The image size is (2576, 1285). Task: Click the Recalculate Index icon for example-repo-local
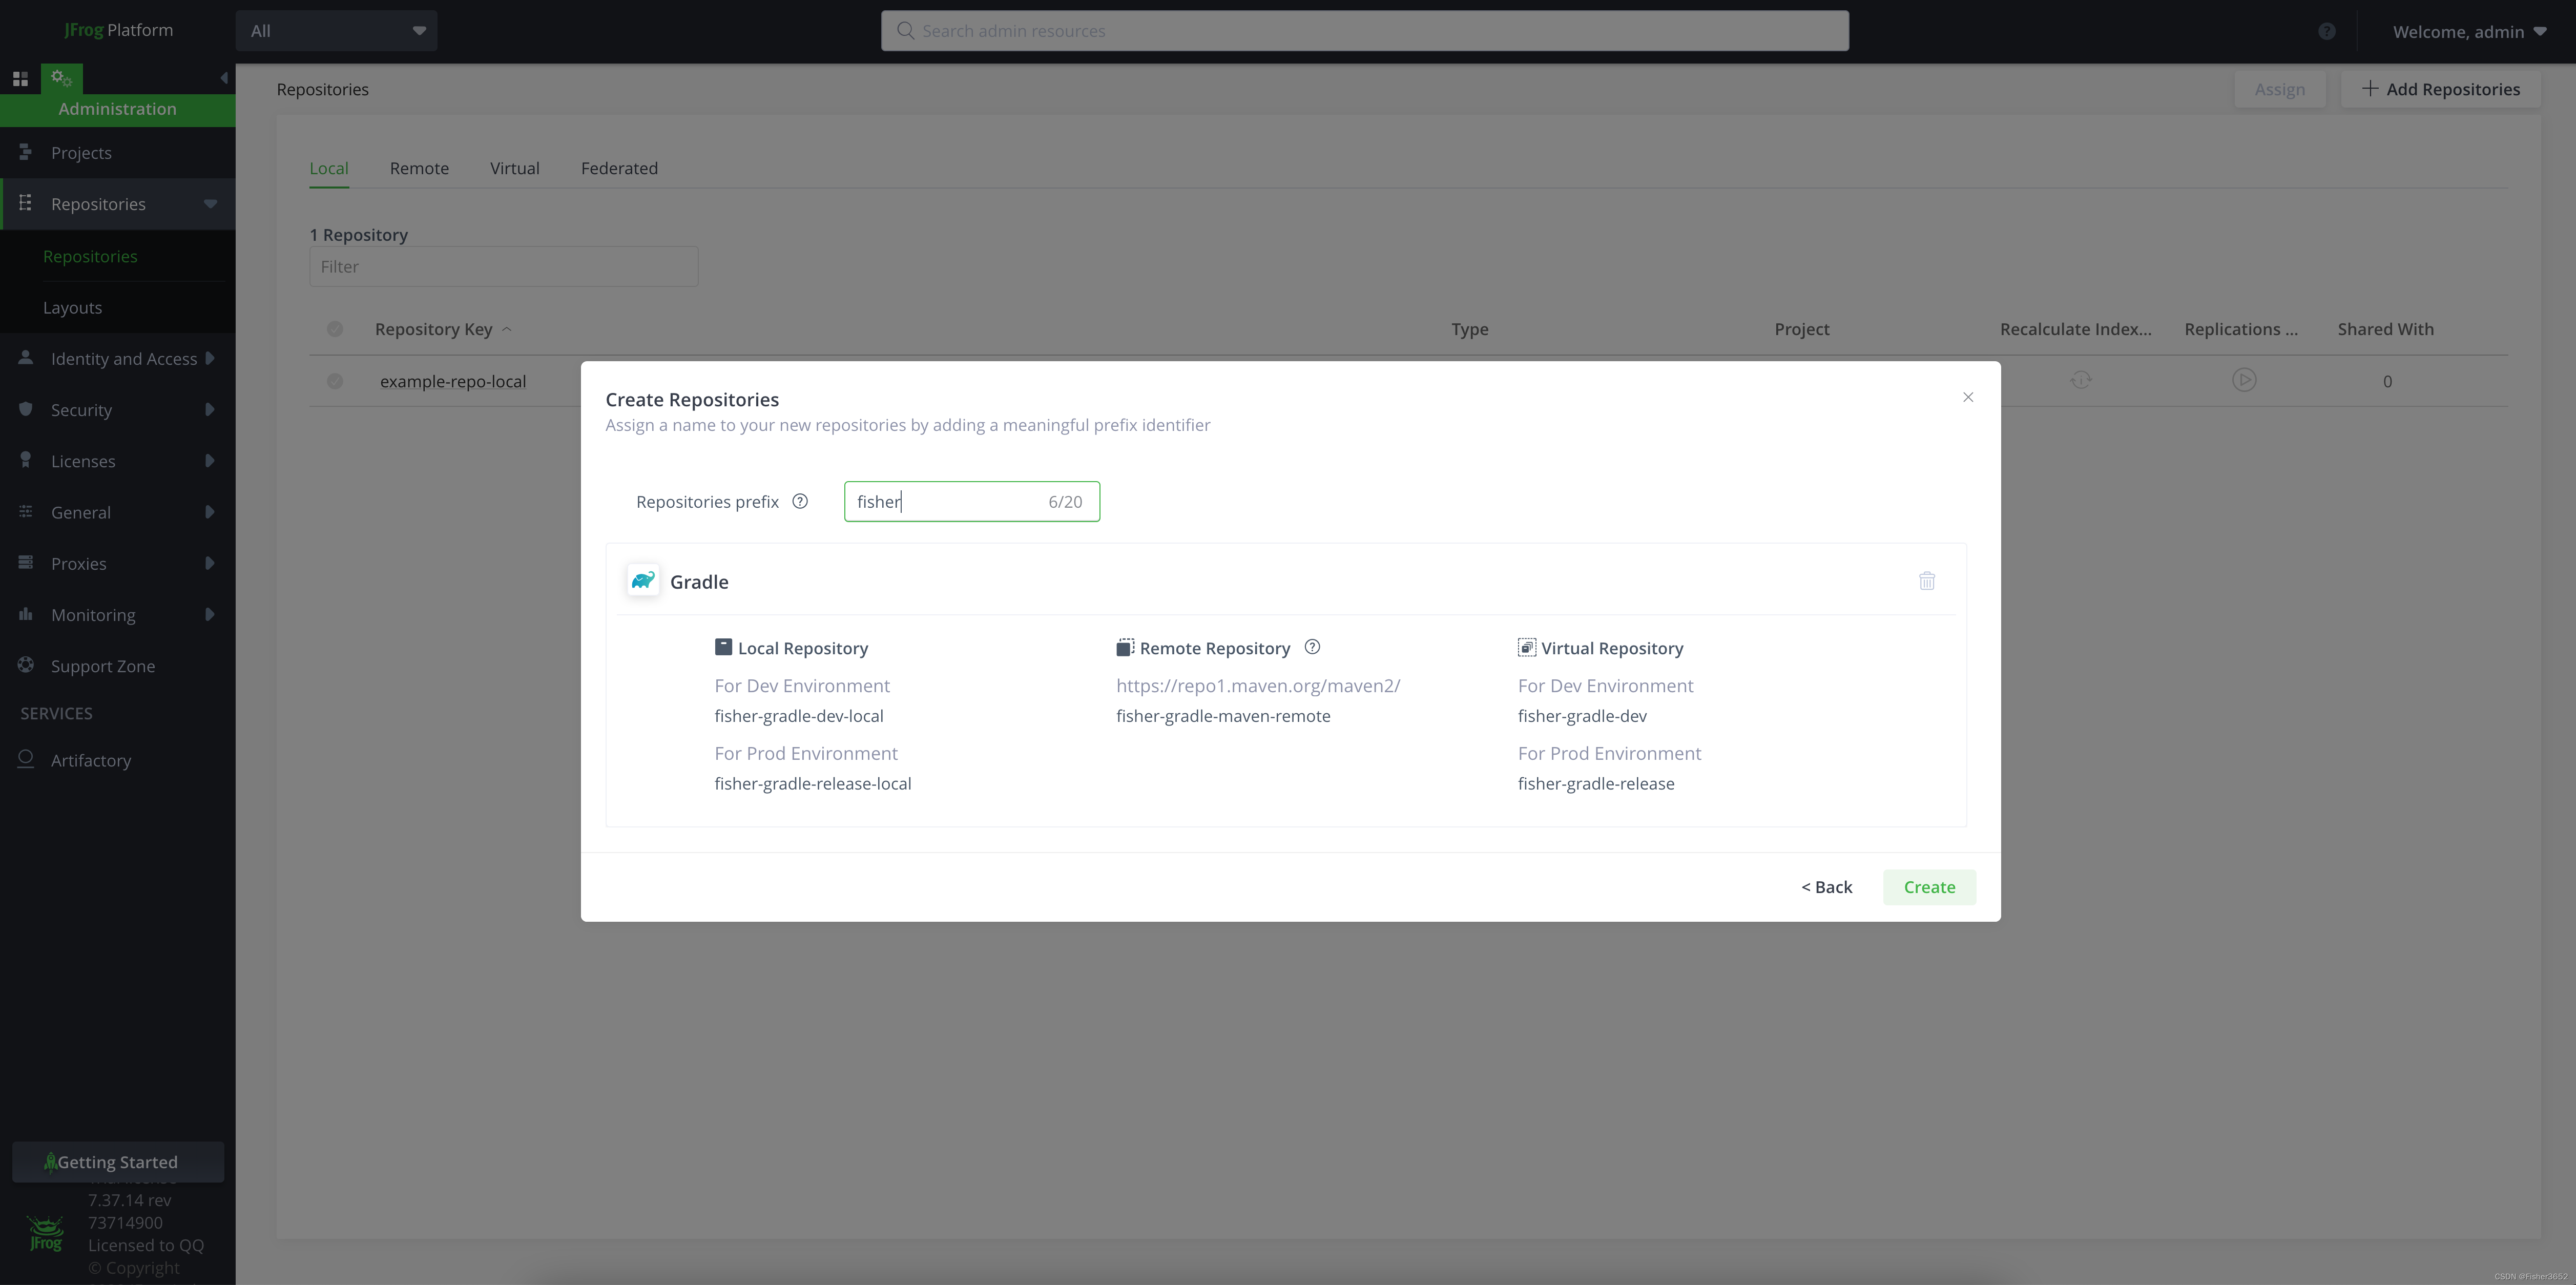point(2080,380)
